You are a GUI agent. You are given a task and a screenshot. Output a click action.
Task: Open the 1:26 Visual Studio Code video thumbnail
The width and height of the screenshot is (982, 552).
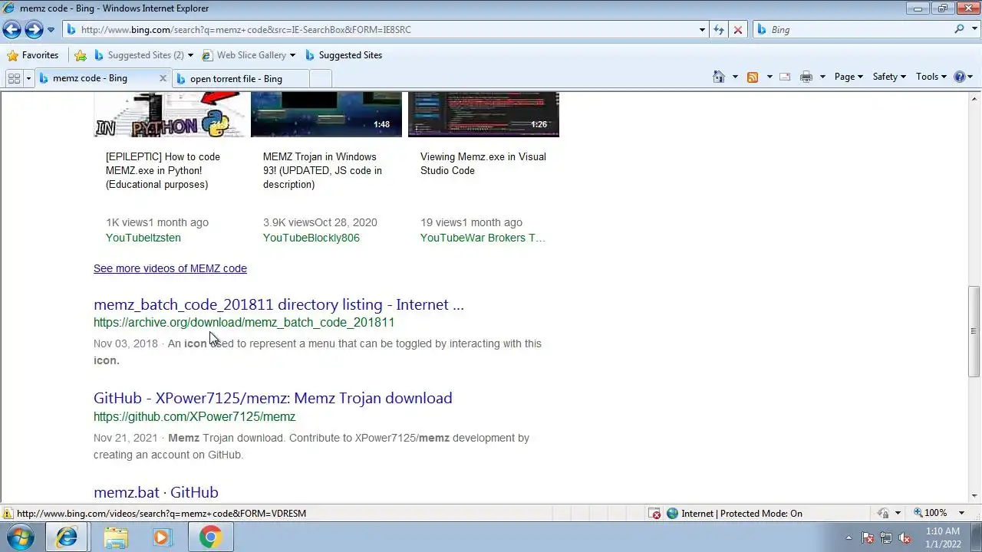[x=483, y=114]
